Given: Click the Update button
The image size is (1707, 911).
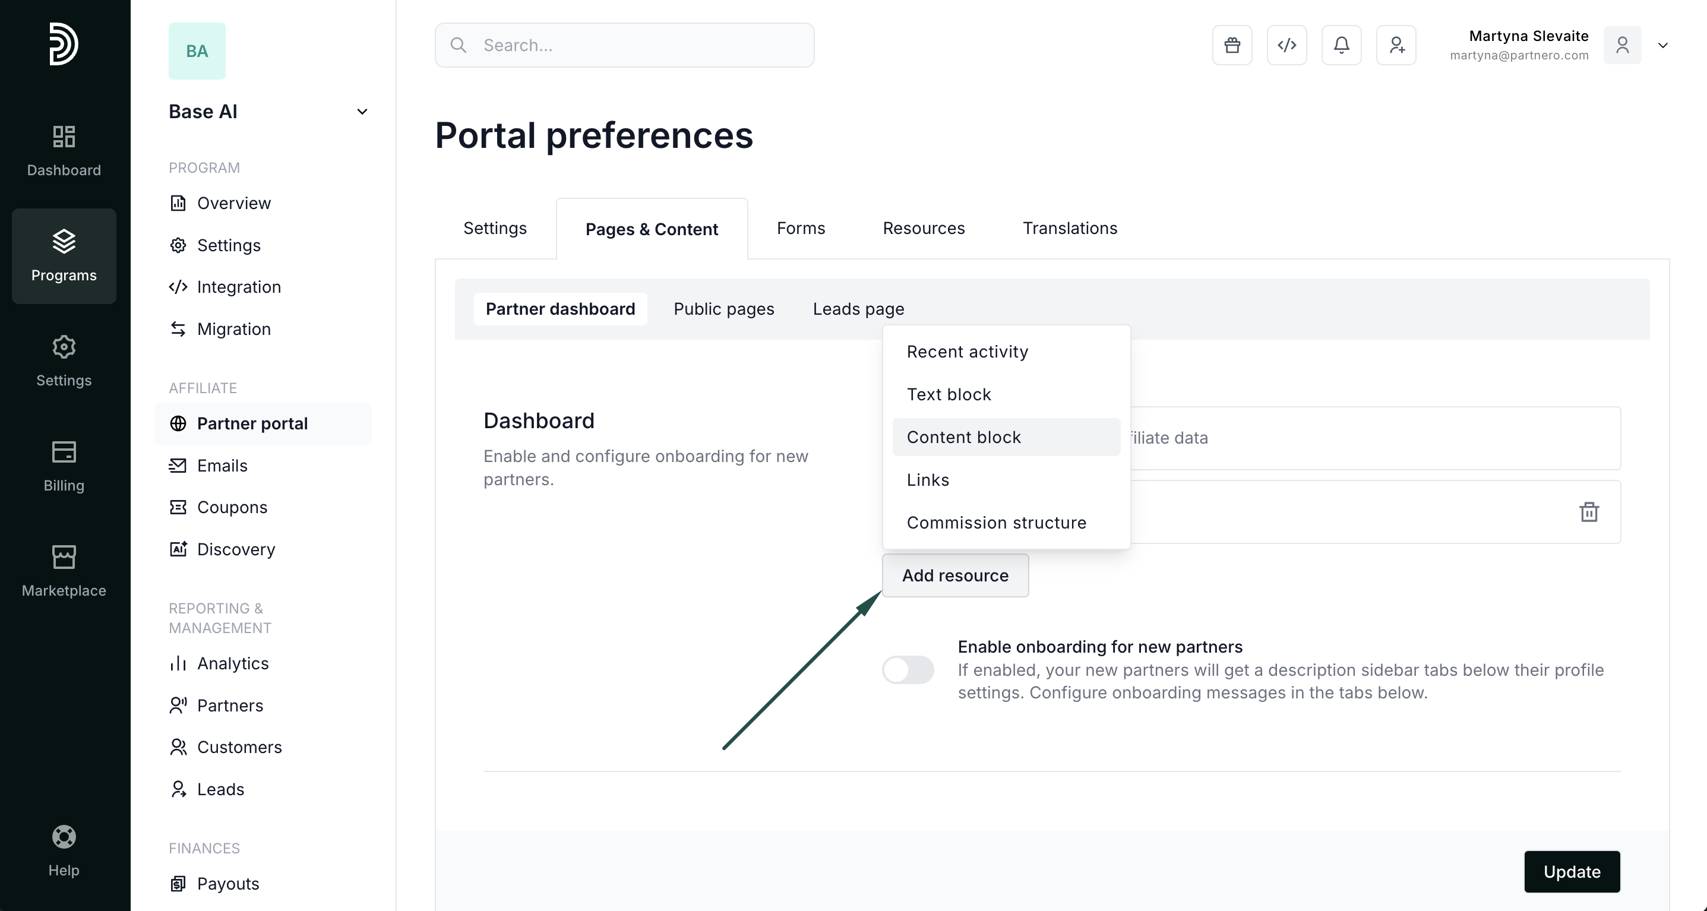Looking at the screenshot, I should 1571,871.
